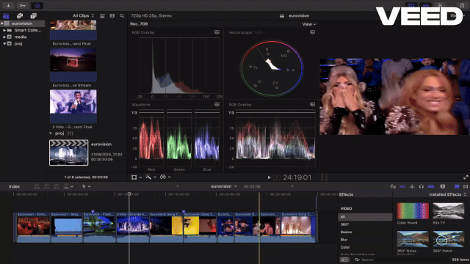Screen dimensions: 470x264
Task: Open the Select tool arrow dropdown
Action: (87, 186)
